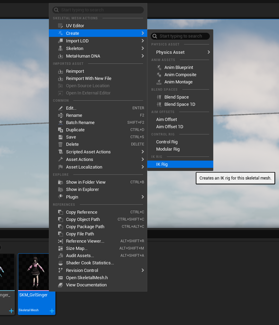The width and height of the screenshot is (279, 325).
Task: Open the Scripted Asset Actions submenu
Action: click(x=142, y=152)
